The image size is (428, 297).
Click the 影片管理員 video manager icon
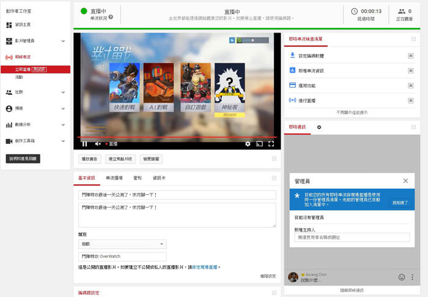(9, 41)
